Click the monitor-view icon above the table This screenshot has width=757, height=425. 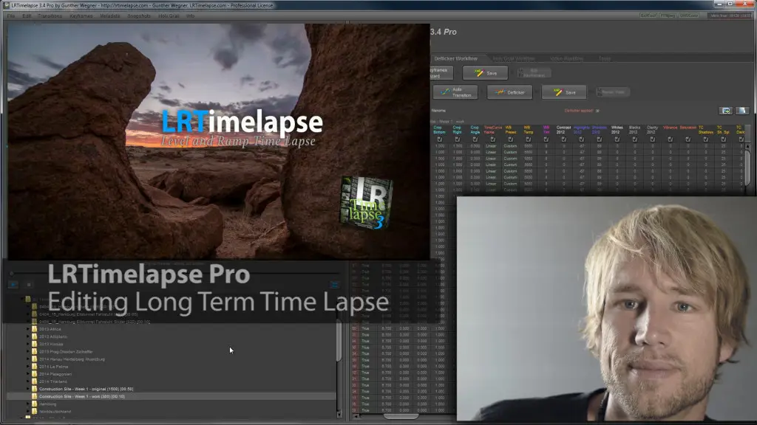pyautogui.click(x=726, y=111)
